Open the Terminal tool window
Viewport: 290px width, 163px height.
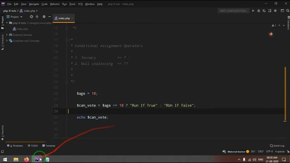(x=48, y=146)
